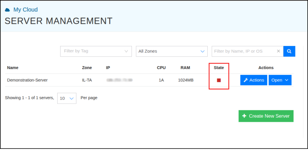Sort by the Zone column header
Screen dimensions: 308x160
pyautogui.click(x=87, y=68)
